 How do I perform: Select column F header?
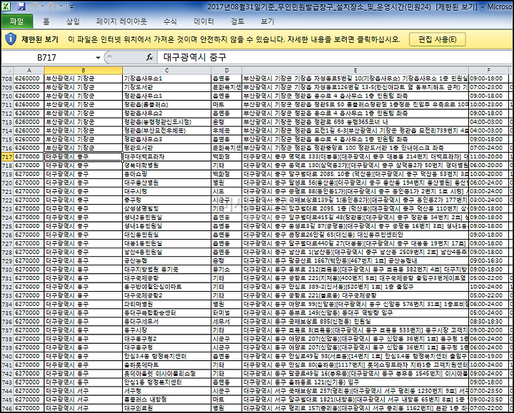[488, 71]
